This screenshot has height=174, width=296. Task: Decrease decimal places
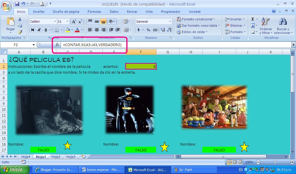click(169, 30)
